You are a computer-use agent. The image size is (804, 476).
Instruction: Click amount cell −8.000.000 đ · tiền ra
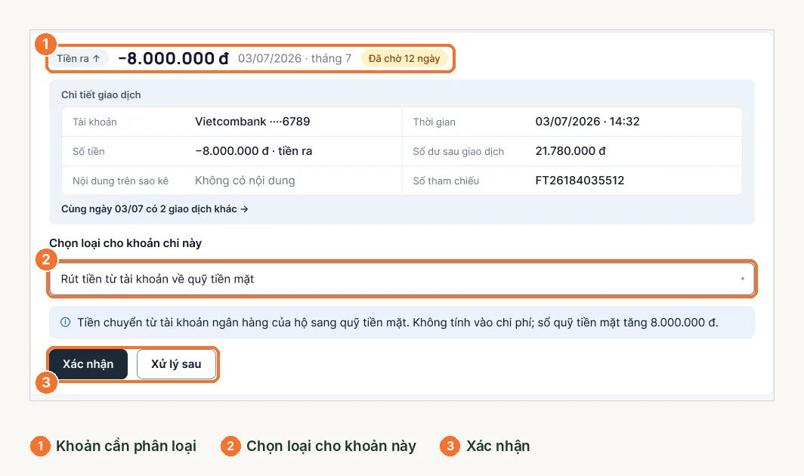point(253,151)
